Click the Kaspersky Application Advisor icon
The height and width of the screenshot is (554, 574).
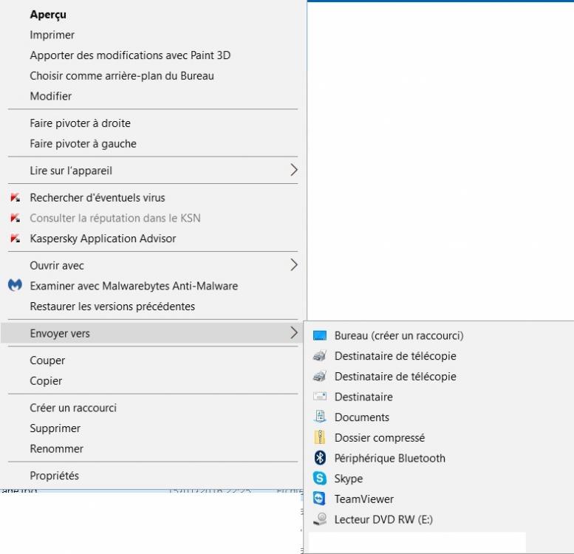click(x=15, y=239)
